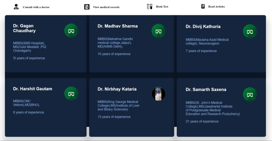The height and width of the screenshot is (141, 272).
Task: Open Consult with a doctor link
Action: 36,7
